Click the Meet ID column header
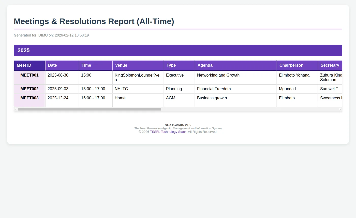 (x=30, y=65)
